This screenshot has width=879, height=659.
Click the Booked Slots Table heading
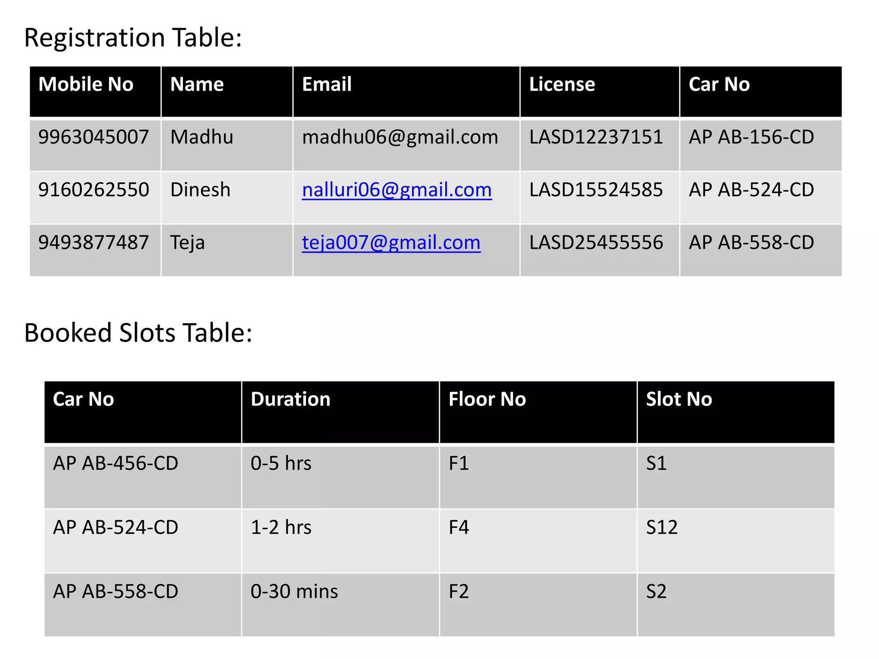click(138, 333)
